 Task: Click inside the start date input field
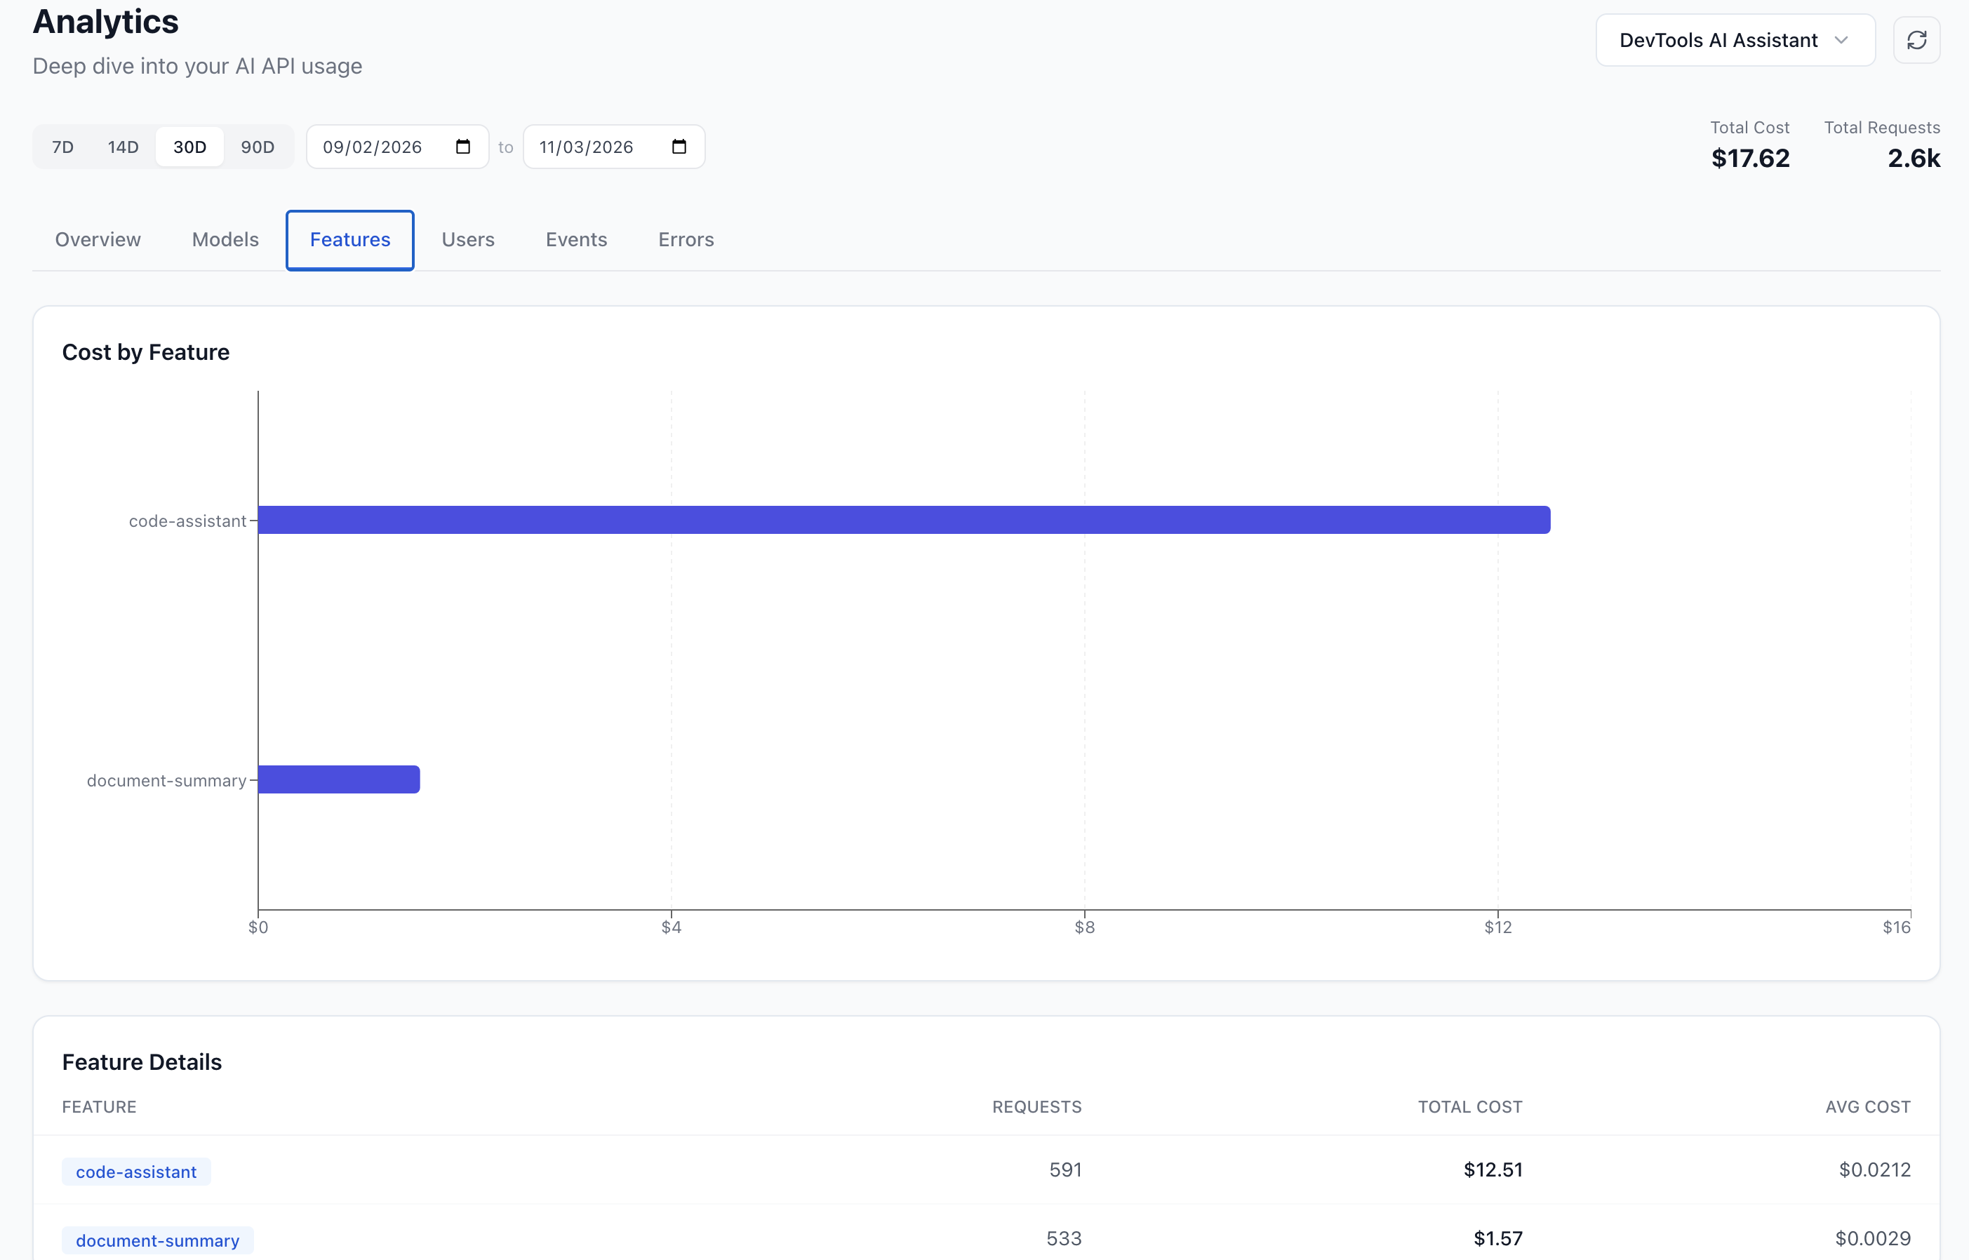pos(373,146)
